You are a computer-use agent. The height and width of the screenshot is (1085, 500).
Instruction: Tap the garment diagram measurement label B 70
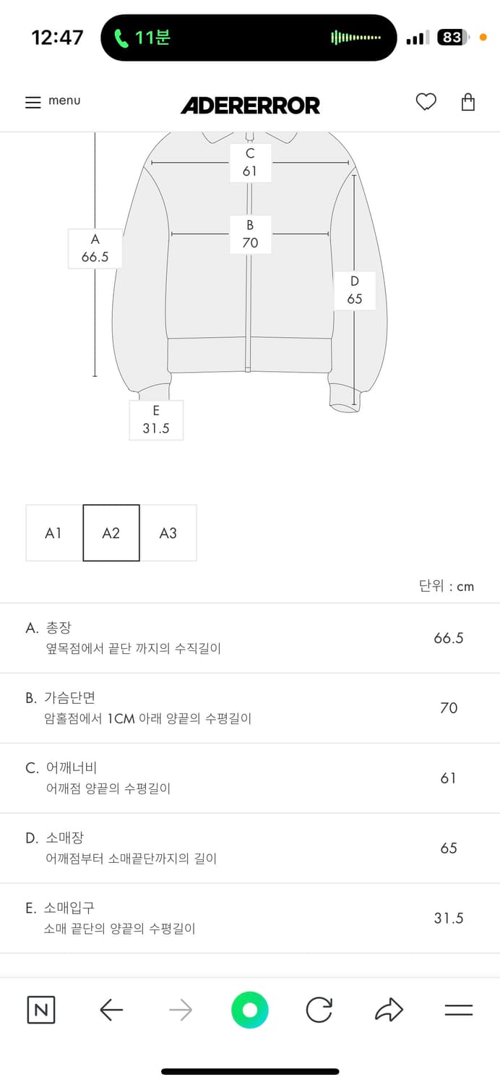(x=250, y=235)
